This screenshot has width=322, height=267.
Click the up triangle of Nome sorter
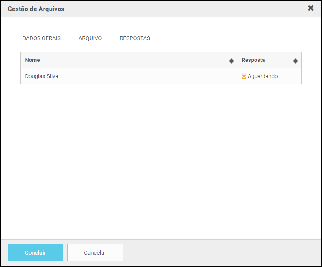pyautogui.click(x=231, y=59)
